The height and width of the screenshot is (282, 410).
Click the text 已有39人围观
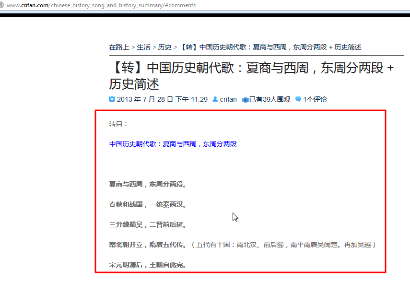coord(270,99)
